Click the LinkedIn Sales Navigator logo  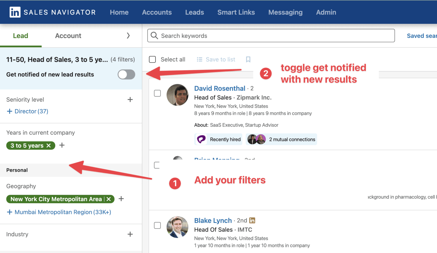tap(52, 12)
